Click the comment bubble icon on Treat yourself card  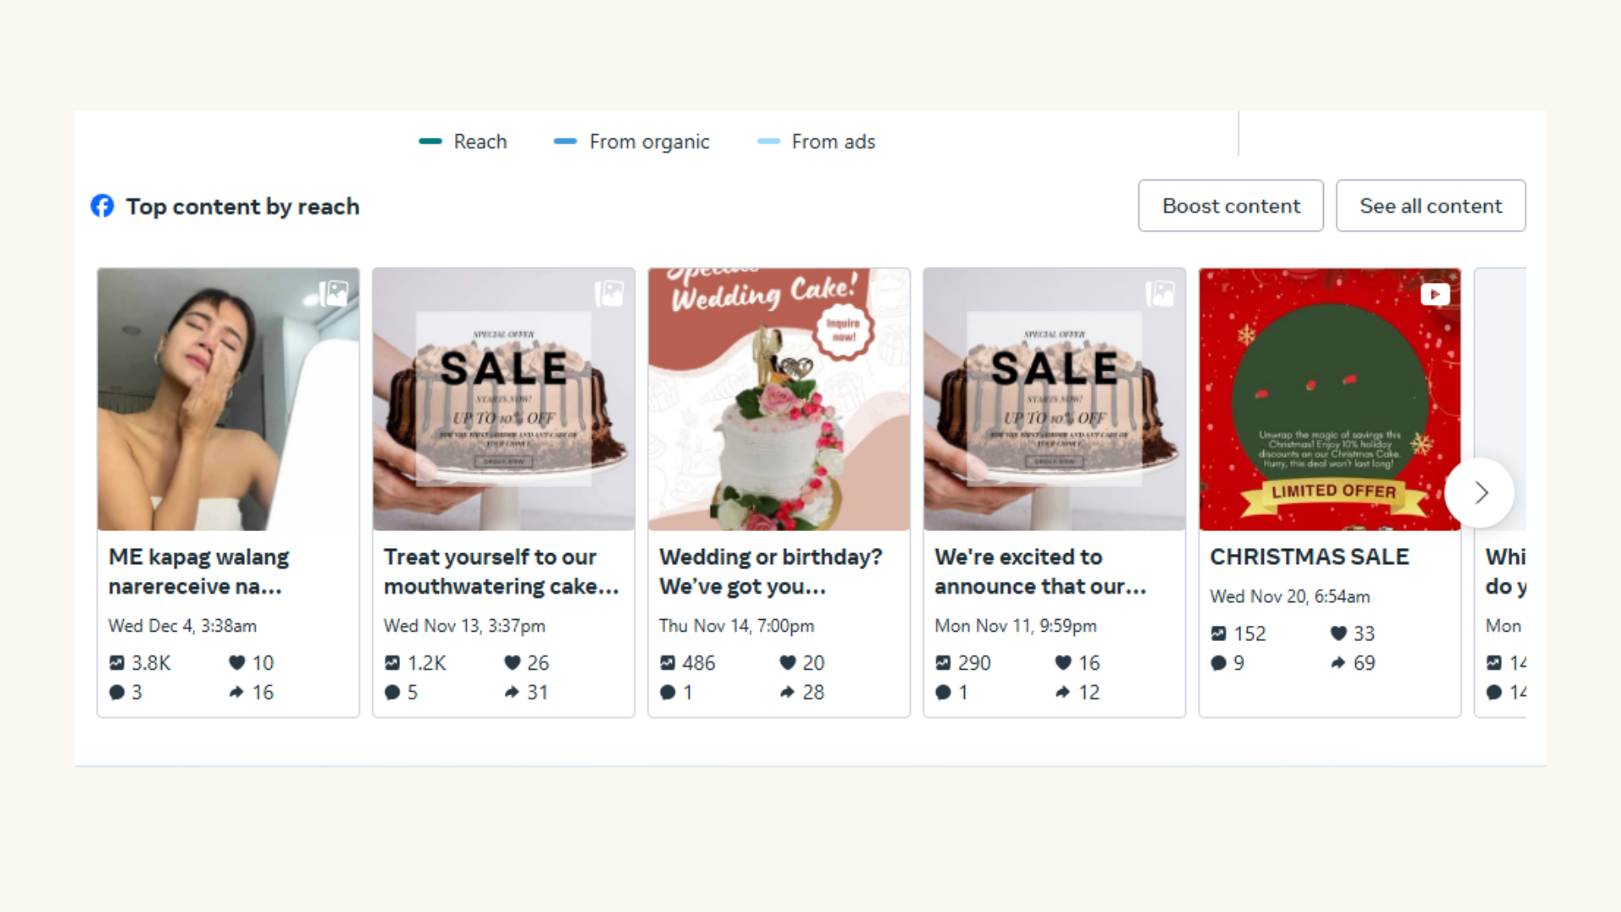coord(392,692)
